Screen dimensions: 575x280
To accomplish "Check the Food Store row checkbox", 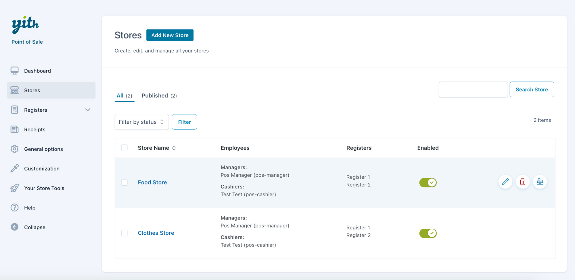I will pos(124,182).
